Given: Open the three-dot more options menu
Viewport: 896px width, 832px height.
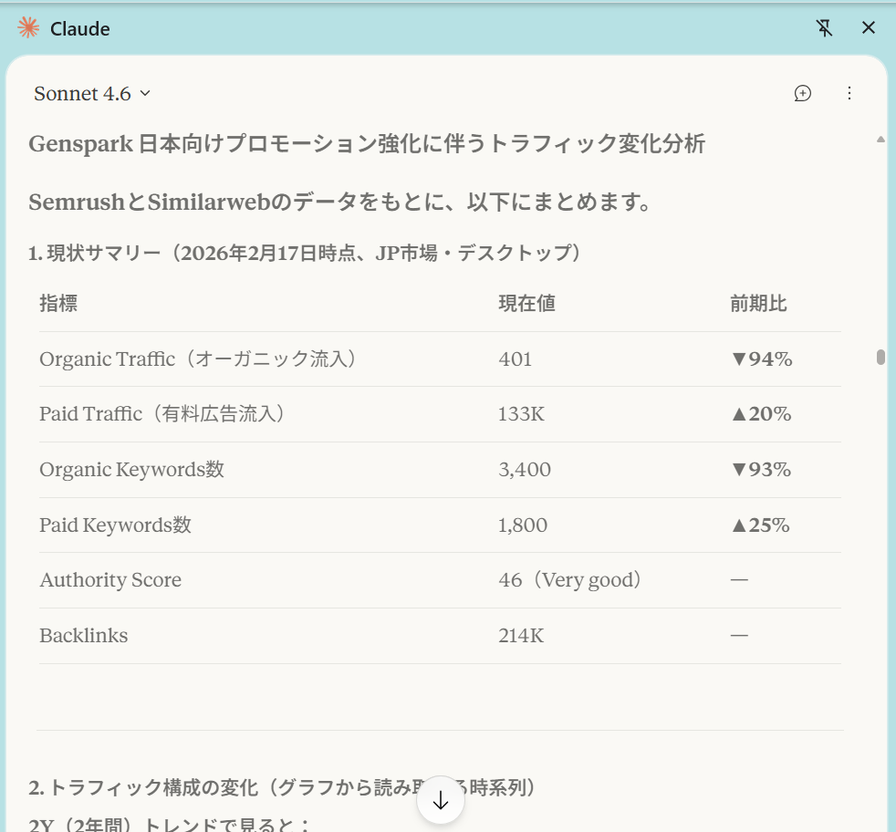Looking at the screenshot, I should point(849,93).
